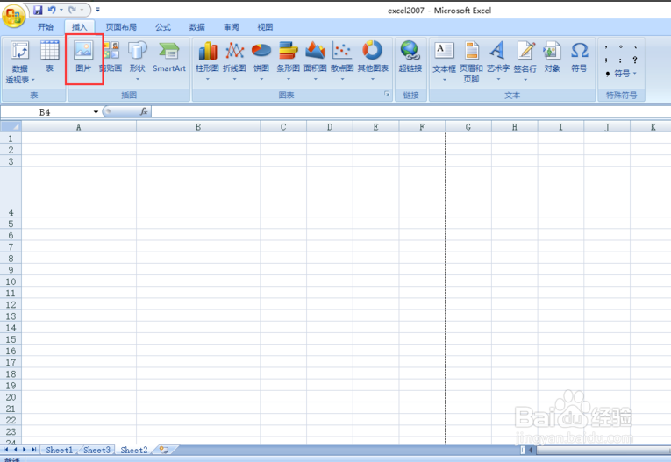This screenshot has width=671, height=462.
Task: Click into the formula bar
Action: click(x=410, y=111)
